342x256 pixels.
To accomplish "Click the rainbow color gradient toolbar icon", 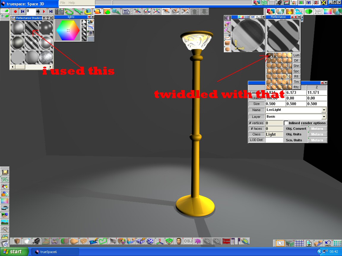I will [x=328, y=11].
